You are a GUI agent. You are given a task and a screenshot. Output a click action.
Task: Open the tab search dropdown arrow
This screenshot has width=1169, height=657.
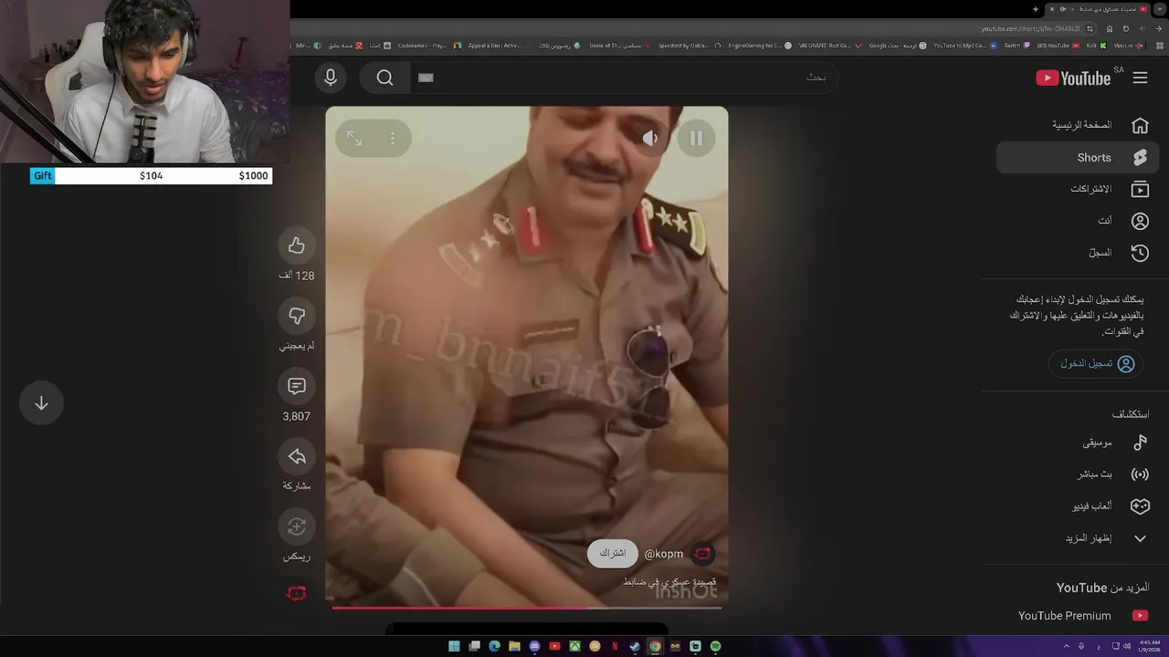(1160, 9)
